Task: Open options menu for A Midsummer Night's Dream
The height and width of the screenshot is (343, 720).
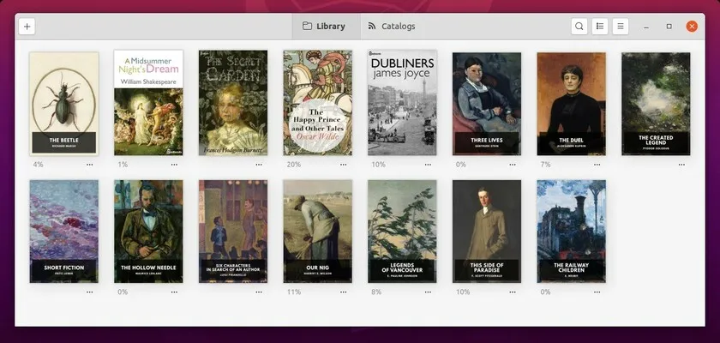Action: click(x=175, y=165)
